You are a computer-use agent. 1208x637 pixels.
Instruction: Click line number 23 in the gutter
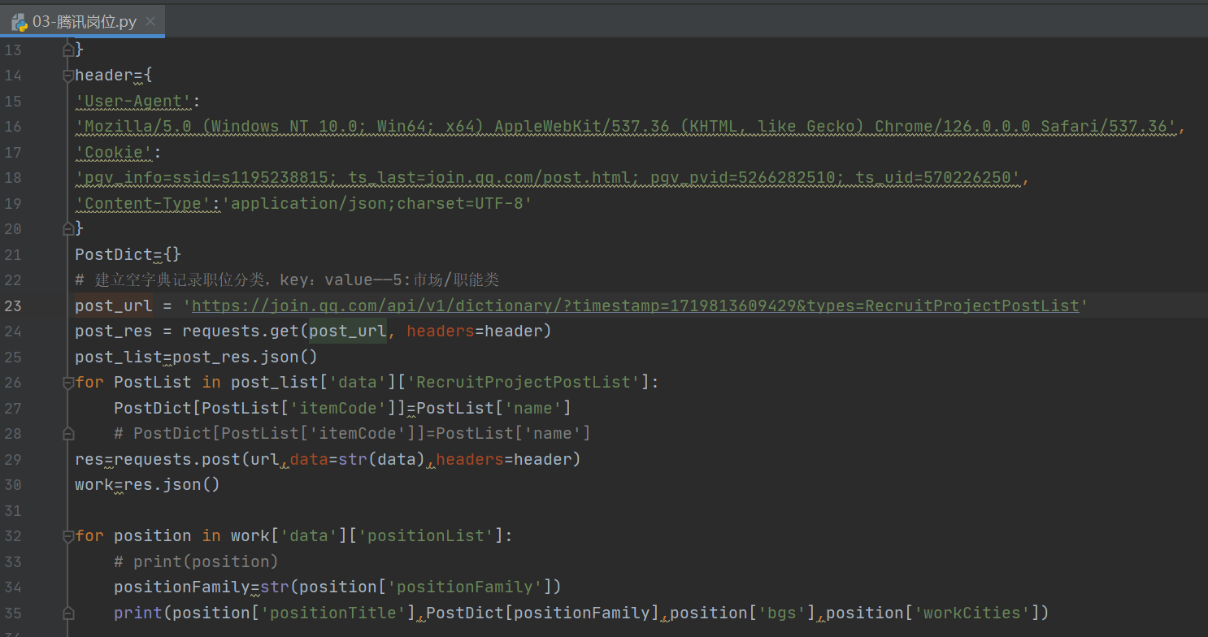coord(13,305)
